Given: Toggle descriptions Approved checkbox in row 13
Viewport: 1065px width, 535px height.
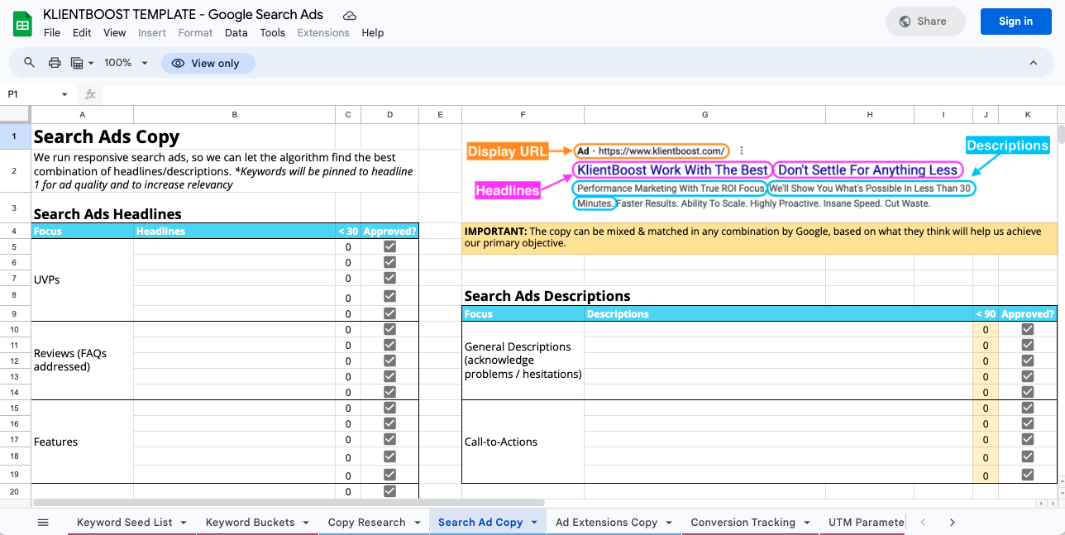Looking at the screenshot, I should coord(1027,376).
